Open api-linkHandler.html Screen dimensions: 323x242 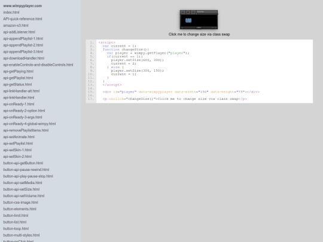(19, 97)
